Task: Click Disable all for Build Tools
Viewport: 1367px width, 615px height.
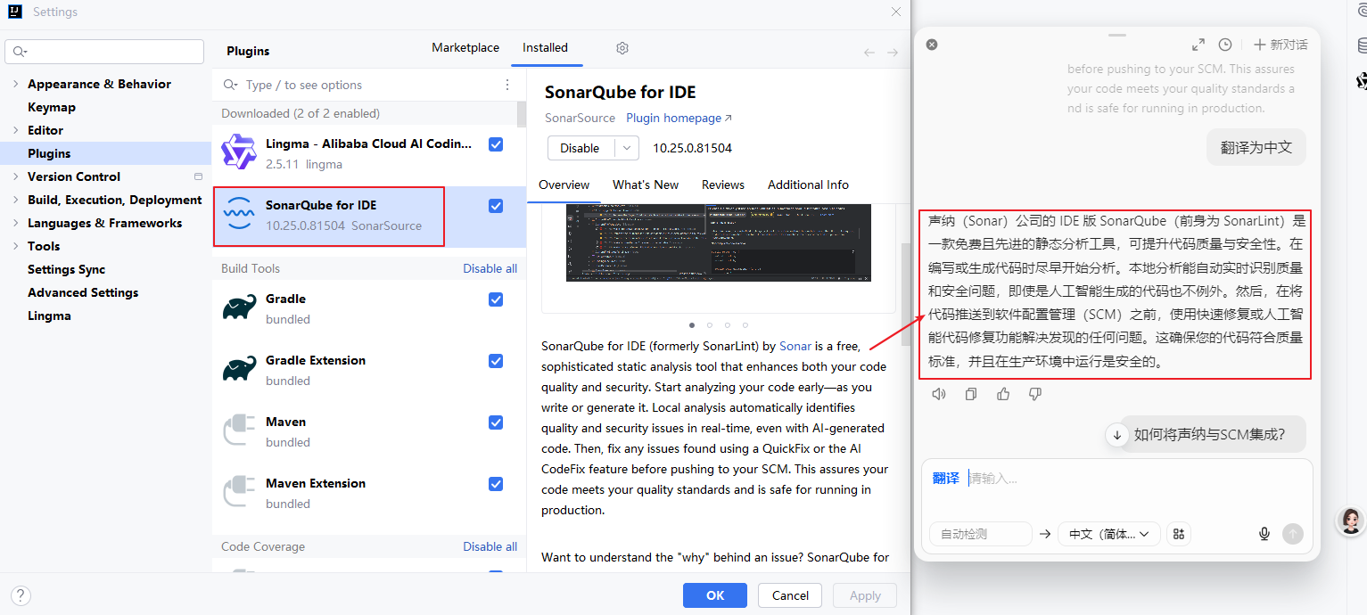Action: (490, 268)
